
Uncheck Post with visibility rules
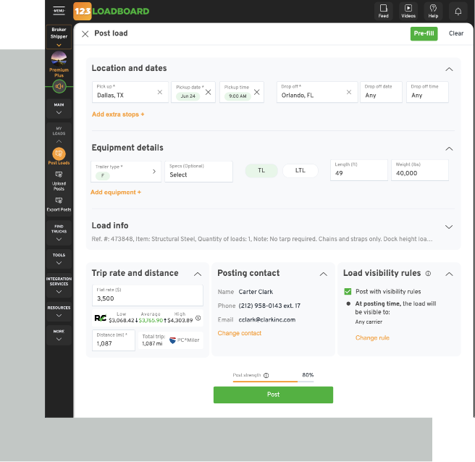348,291
